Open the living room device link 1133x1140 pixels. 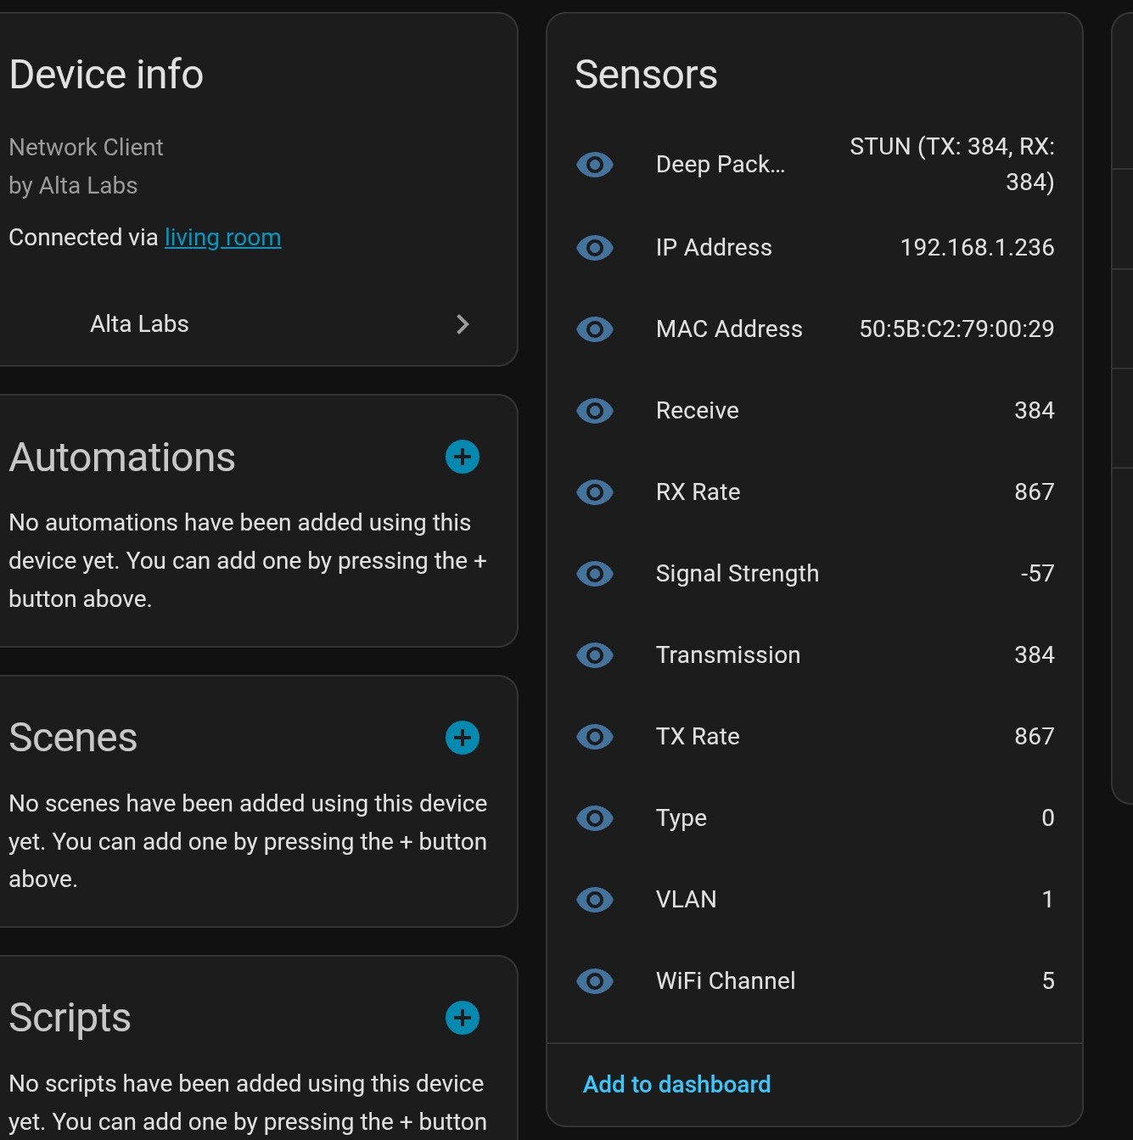(x=222, y=238)
